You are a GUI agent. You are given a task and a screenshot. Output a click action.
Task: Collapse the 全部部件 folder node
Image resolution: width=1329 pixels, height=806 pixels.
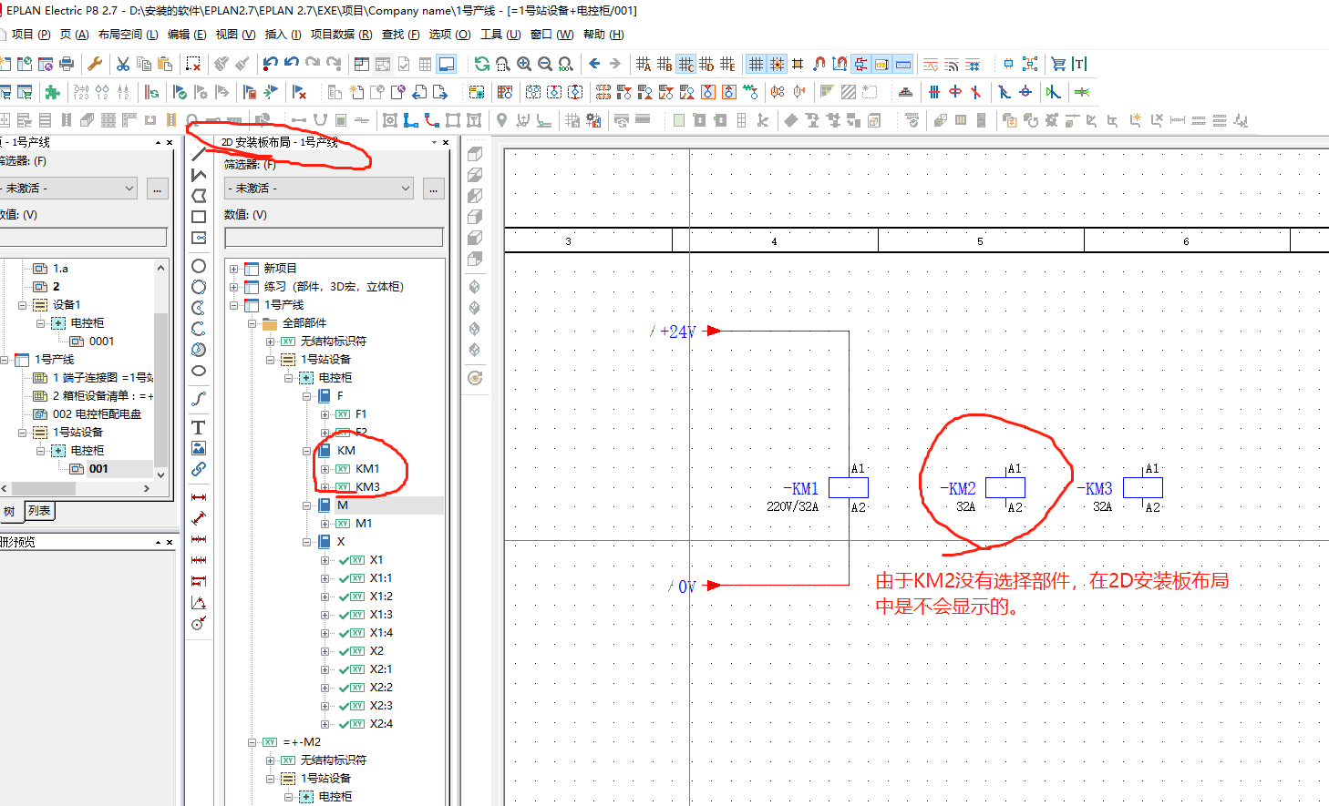click(x=252, y=323)
